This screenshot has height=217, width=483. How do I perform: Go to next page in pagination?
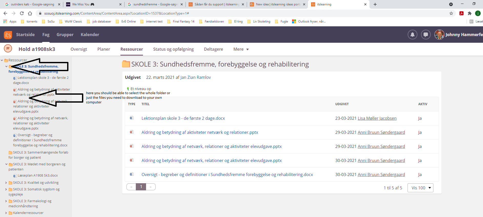(151, 187)
